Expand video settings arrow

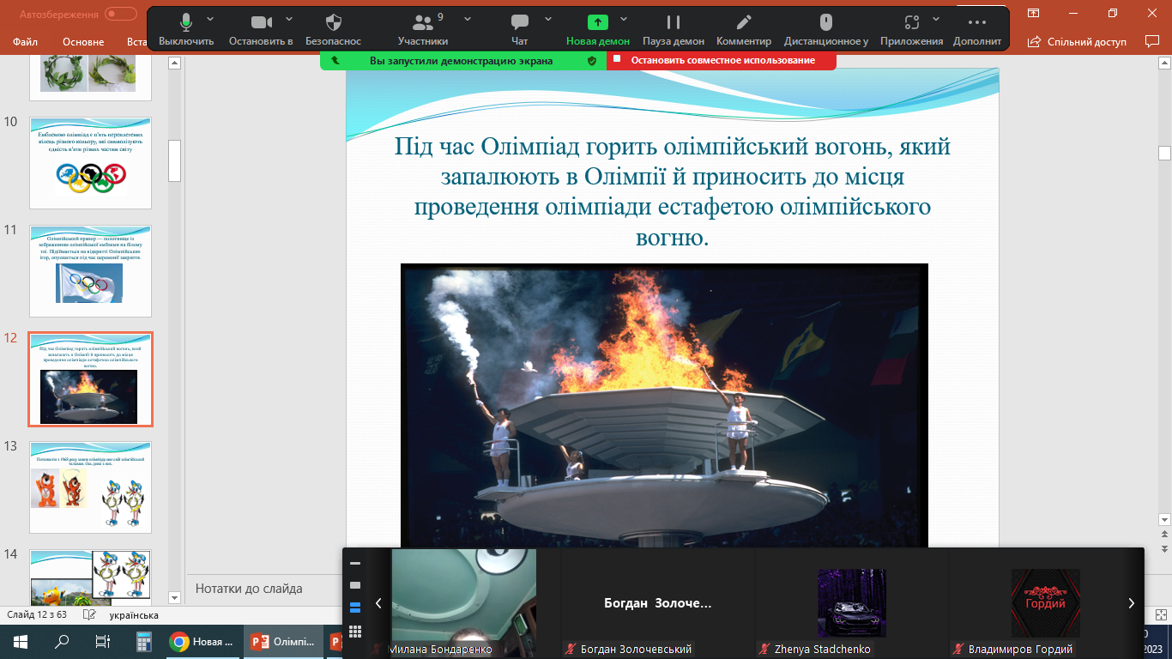289,19
